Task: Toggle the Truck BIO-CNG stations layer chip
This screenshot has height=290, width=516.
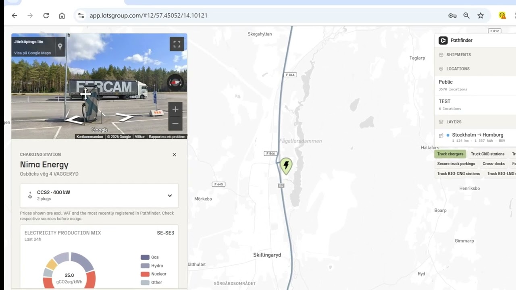Action: 458,174
